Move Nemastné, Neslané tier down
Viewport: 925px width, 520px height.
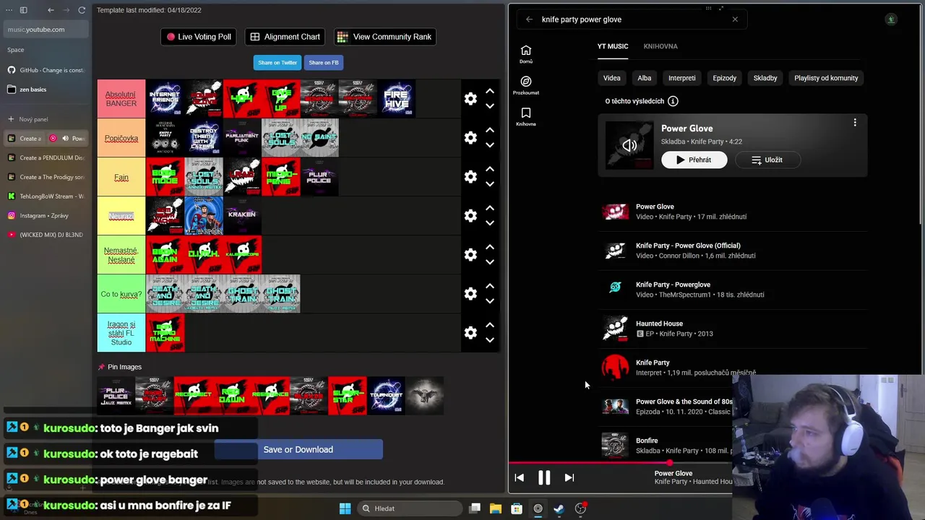[490, 262]
